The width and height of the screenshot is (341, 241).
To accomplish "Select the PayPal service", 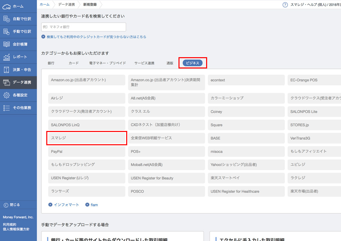I will [87, 152].
